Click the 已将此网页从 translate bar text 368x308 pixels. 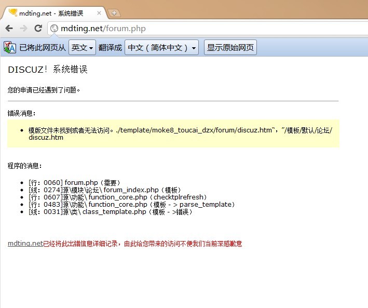point(43,47)
